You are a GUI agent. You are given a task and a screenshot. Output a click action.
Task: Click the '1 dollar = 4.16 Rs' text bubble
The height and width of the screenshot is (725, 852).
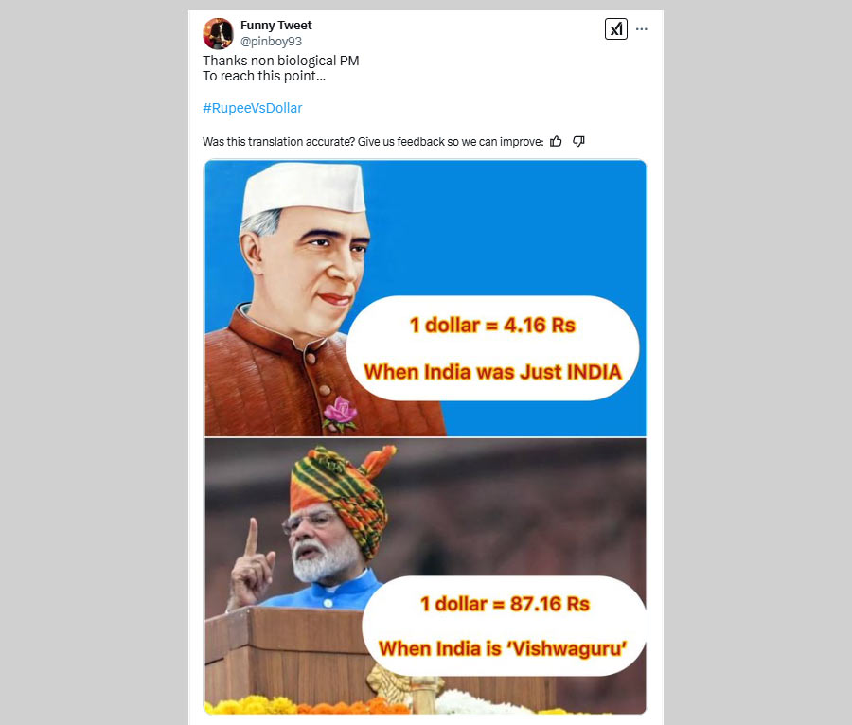pos(492,325)
